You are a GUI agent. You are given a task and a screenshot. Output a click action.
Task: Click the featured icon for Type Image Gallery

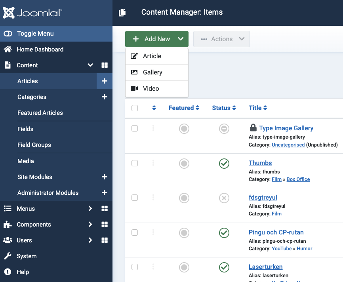tap(184, 129)
